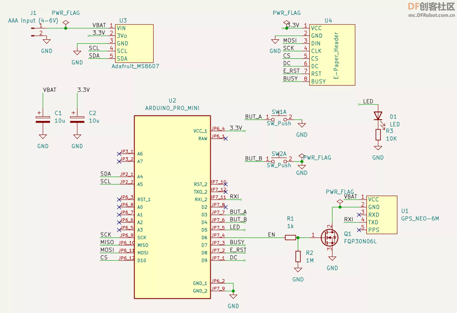This screenshot has height=313, width=457.
Task: Click the D1 LED diode symbol
Action: click(378, 116)
